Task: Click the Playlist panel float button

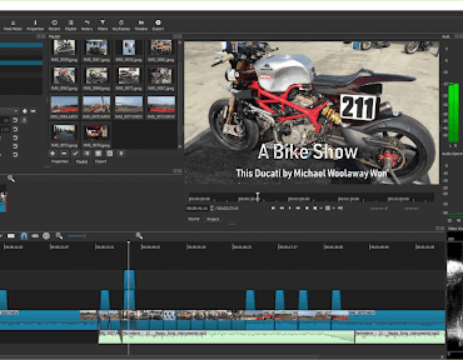Action: (x=175, y=36)
